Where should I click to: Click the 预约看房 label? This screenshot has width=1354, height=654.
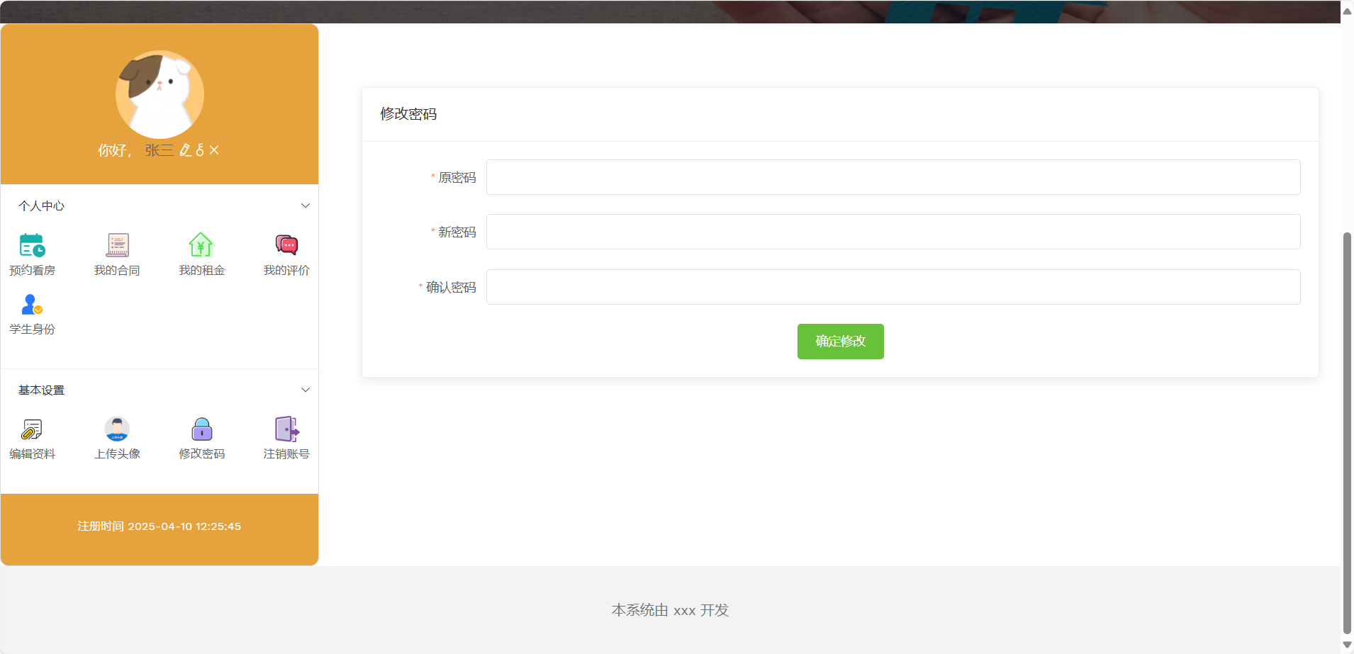tap(32, 271)
